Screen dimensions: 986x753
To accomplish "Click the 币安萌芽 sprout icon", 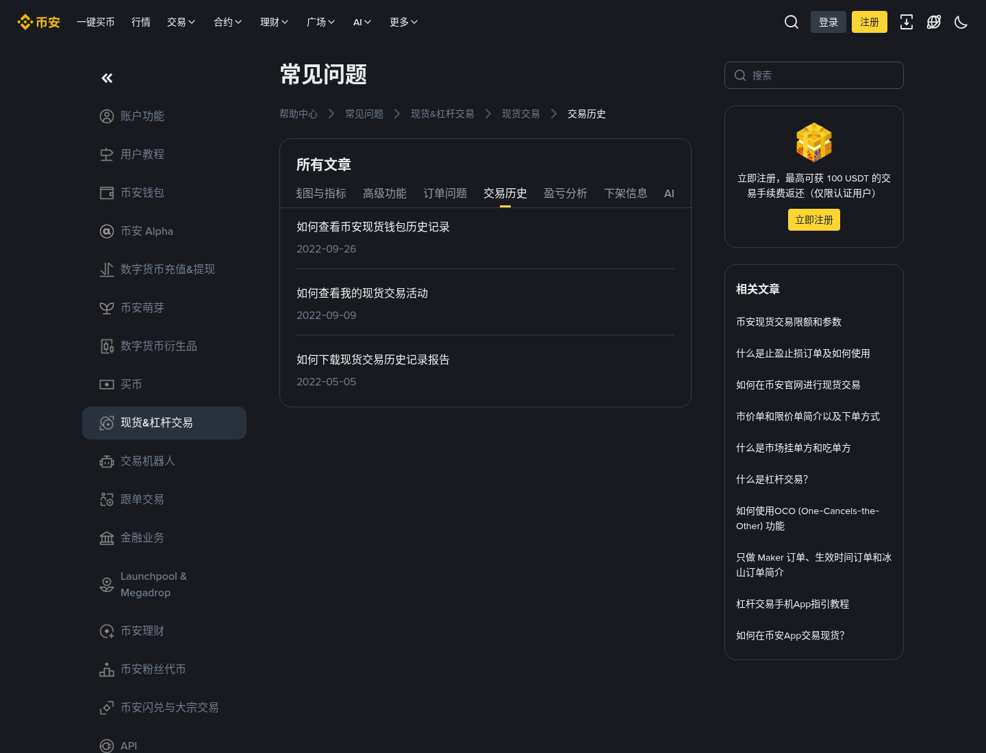I will 107,308.
